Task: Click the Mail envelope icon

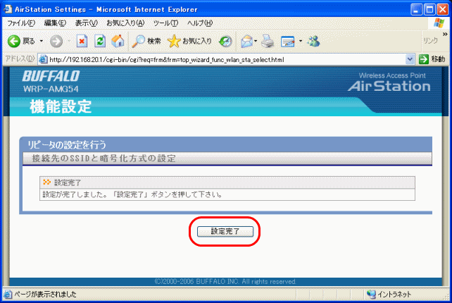Action: tap(246, 42)
